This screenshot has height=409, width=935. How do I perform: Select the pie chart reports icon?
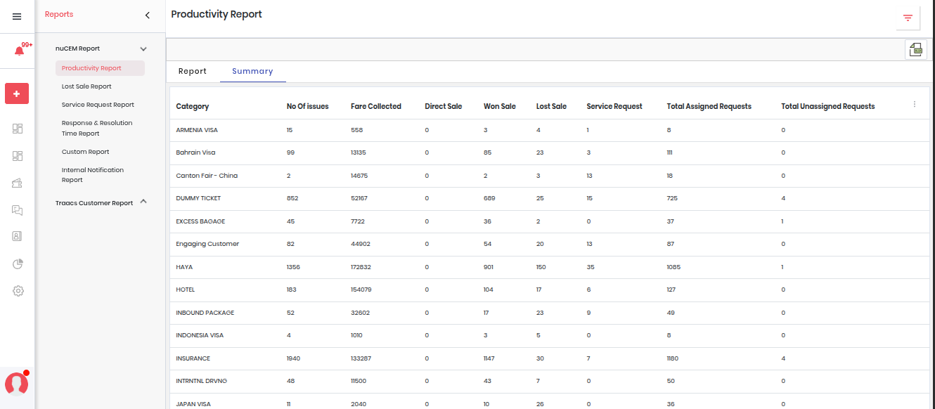pos(18,264)
